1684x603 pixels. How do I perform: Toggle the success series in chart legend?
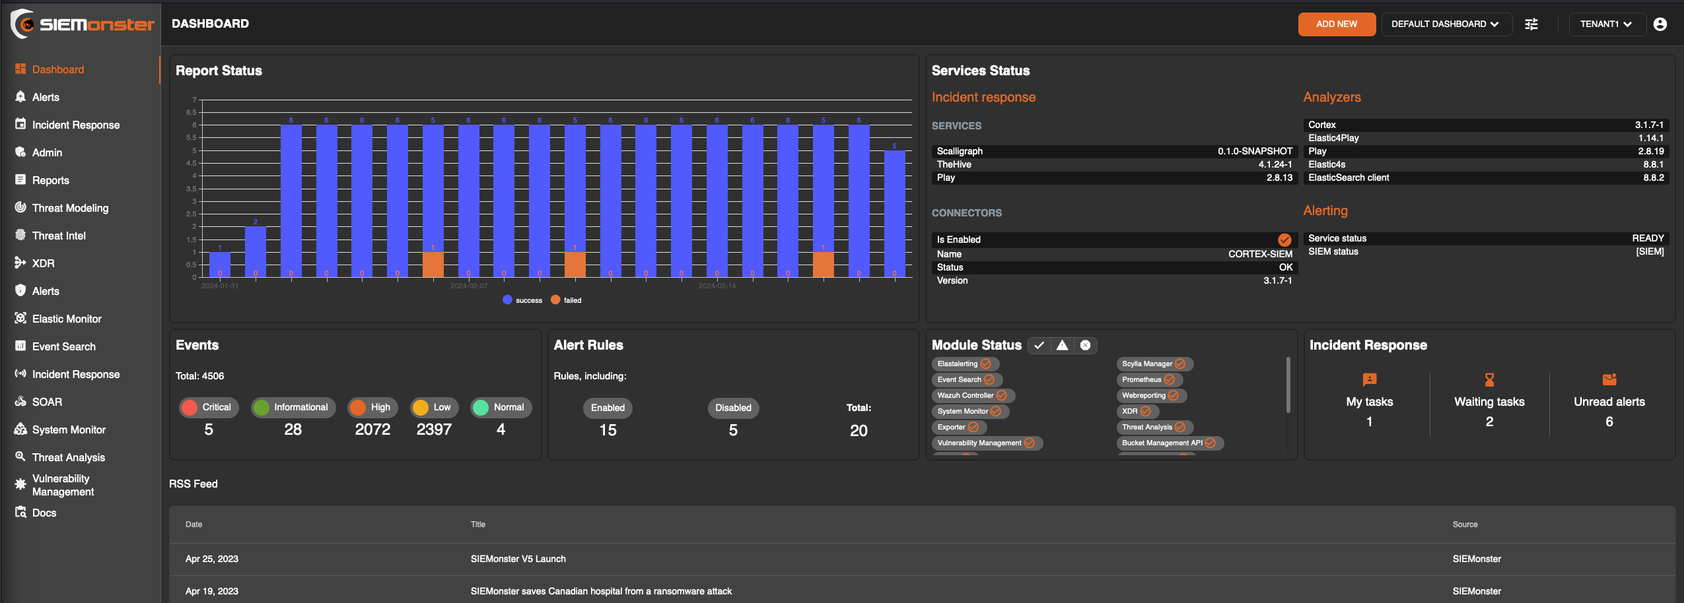pos(522,300)
